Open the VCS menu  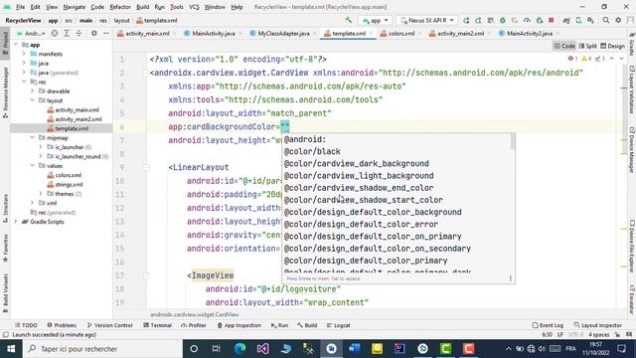click(195, 7)
